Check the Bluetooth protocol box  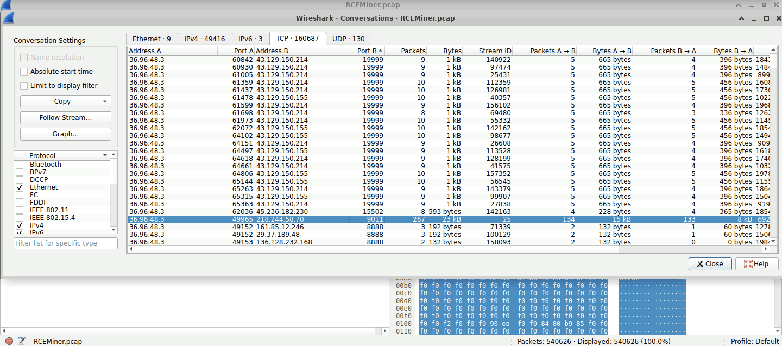click(x=20, y=165)
